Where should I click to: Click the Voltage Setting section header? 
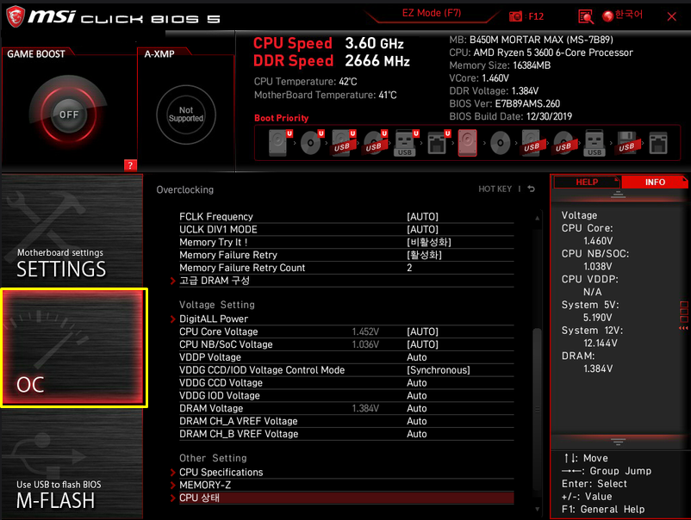pos(217,305)
